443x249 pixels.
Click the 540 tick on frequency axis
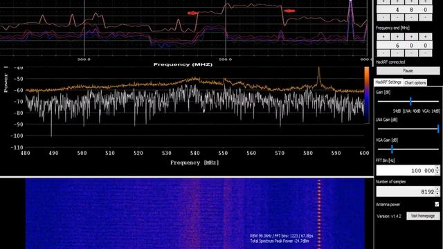tap(195, 153)
